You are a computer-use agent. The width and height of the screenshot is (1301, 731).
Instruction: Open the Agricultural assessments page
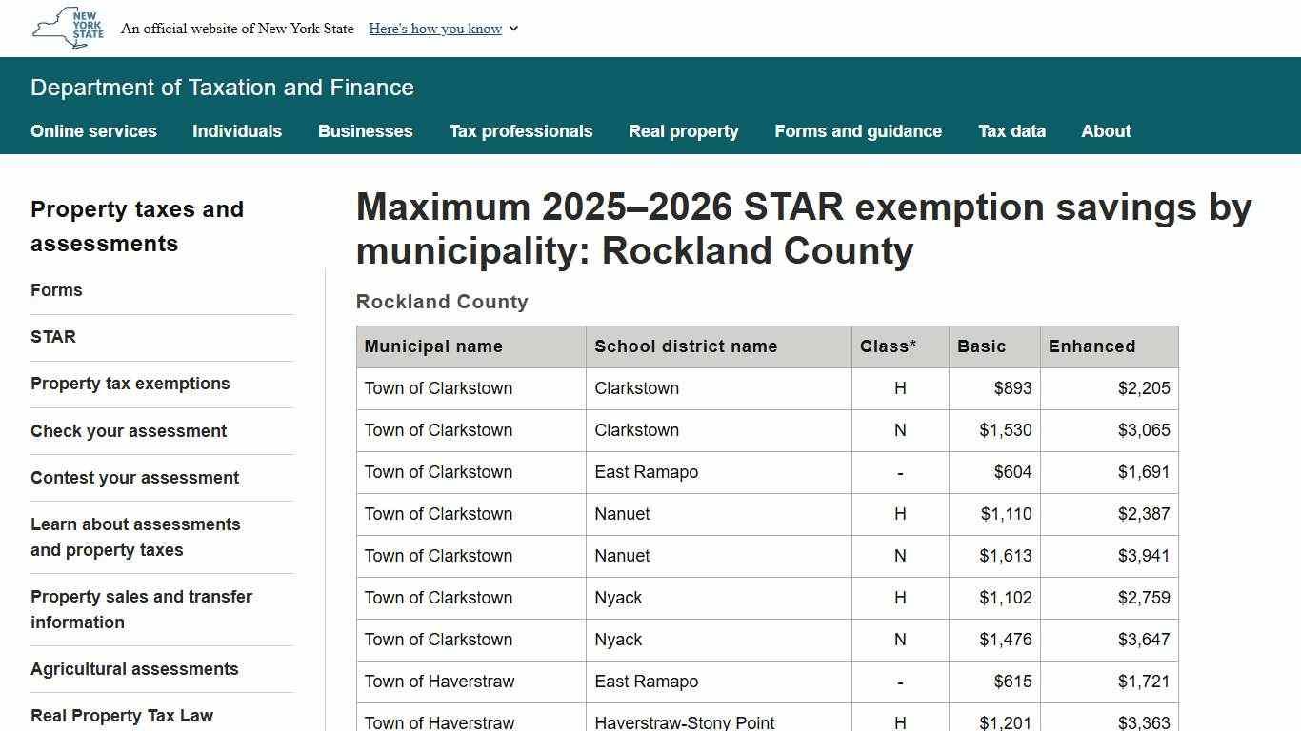[134, 669]
